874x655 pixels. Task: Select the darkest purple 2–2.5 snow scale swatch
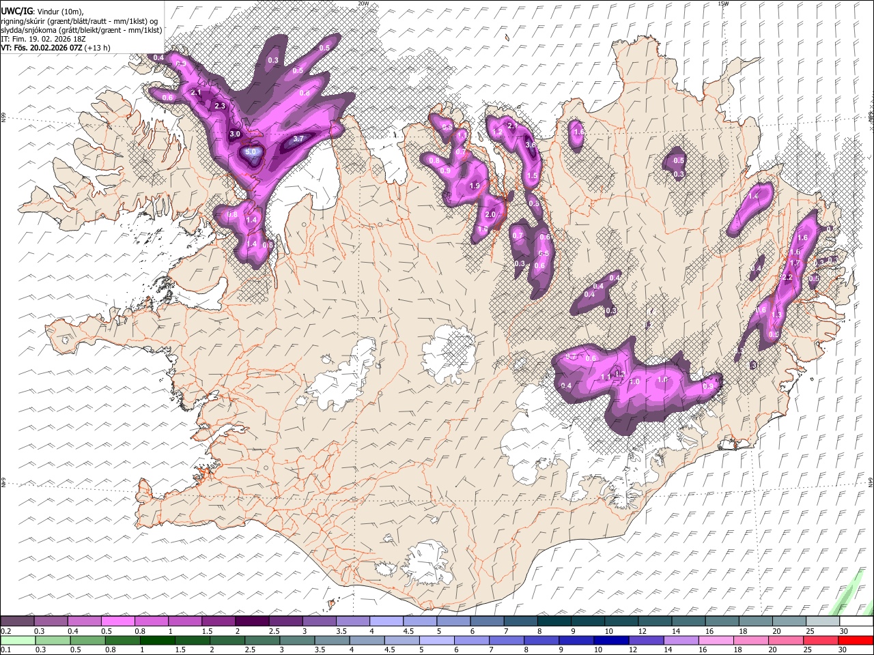pos(252,622)
